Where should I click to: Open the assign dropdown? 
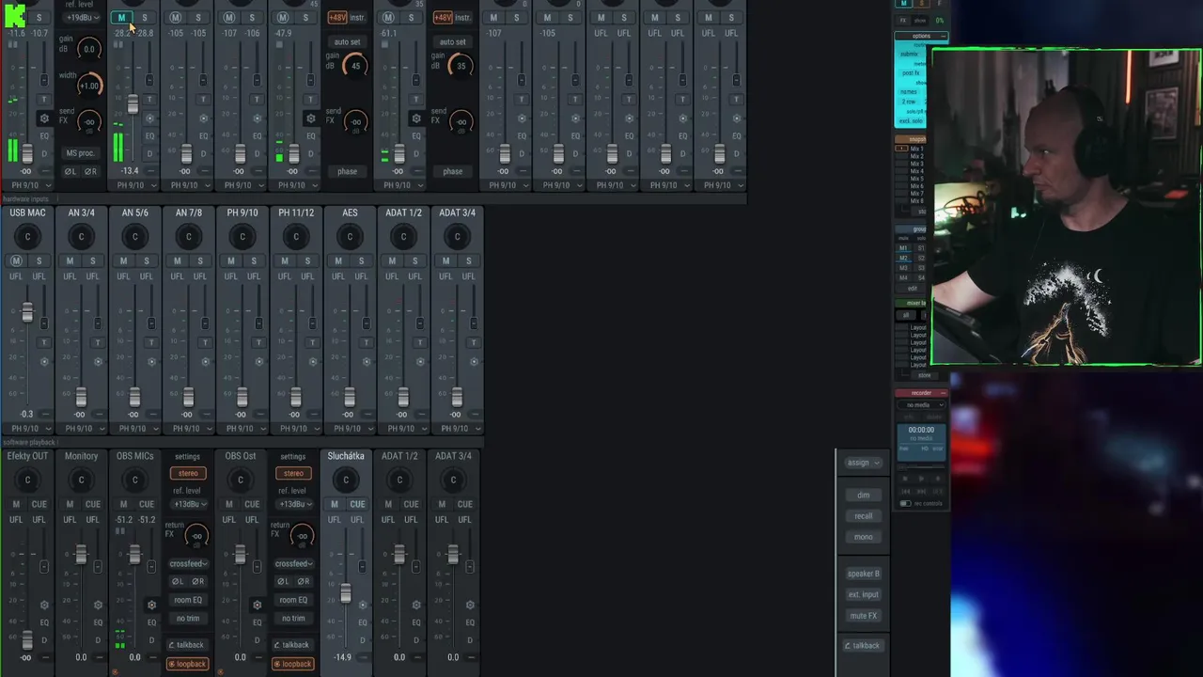click(863, 463)
